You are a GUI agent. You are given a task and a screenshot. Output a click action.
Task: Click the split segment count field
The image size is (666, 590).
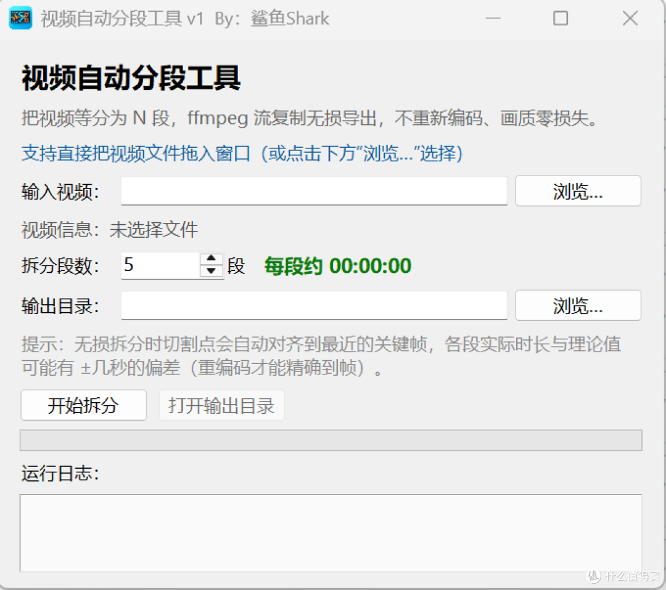click(160, 265)
